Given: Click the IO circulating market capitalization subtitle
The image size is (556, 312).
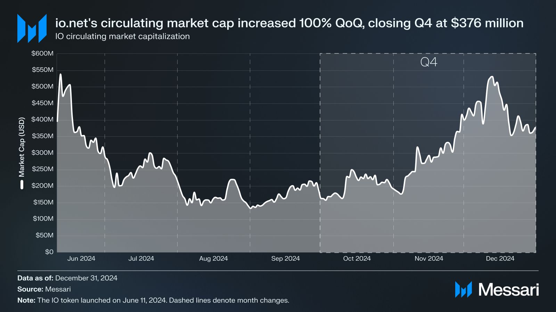Looking at the screenshot, I should coord(123,36).
